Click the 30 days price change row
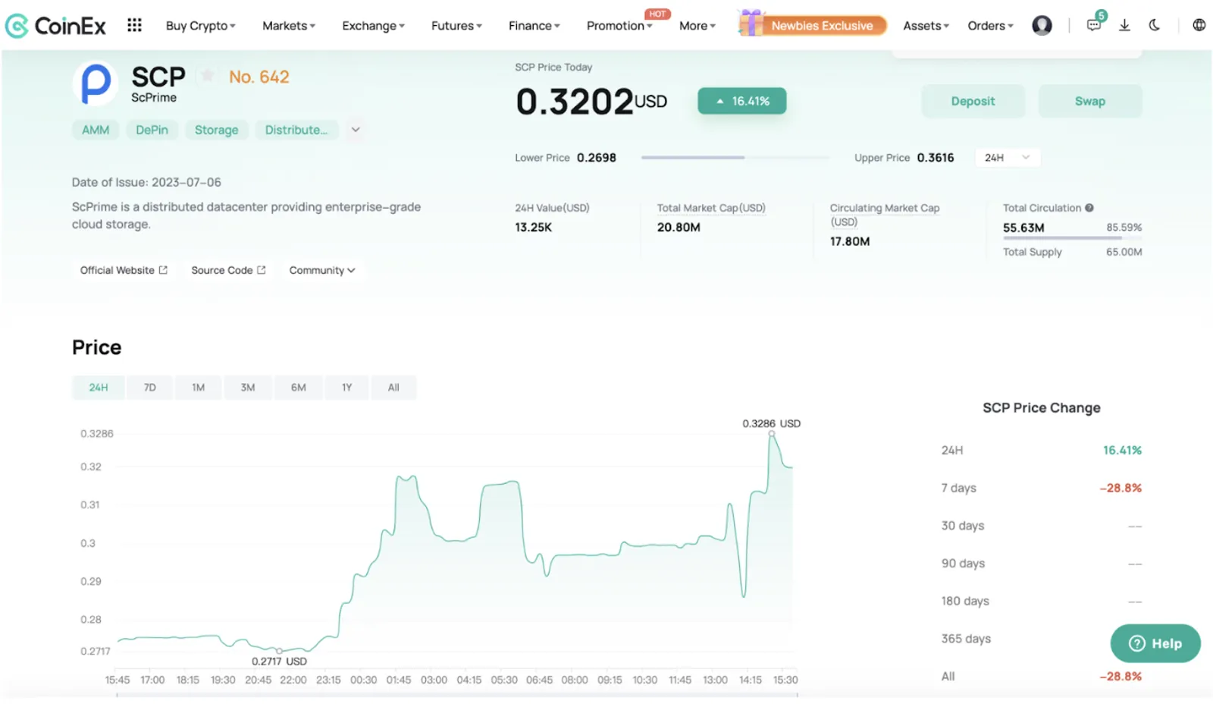Viewport: 1213px width, 704px height. 1041,526
